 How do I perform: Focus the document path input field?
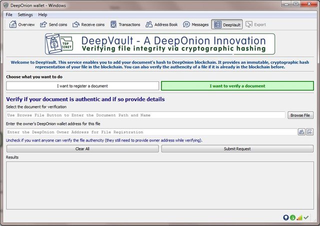coord(145,115)
